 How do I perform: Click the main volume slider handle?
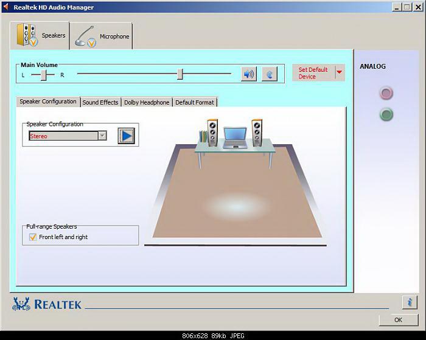coord(180,74)
